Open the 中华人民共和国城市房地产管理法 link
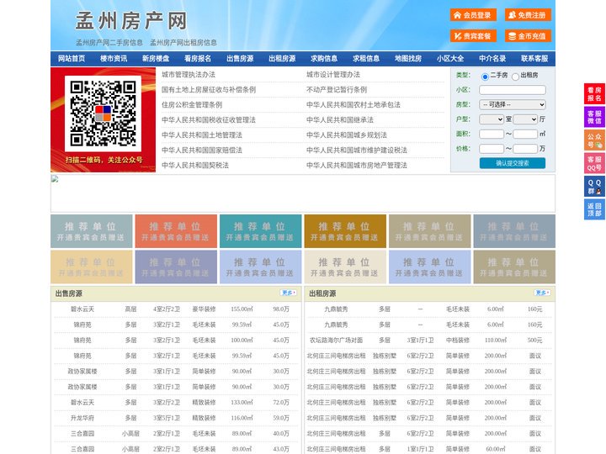The width and height of the screenshot is (606, 454). (x=357, y=165)
